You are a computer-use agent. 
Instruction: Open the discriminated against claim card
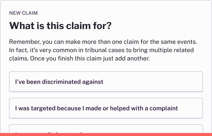tap(106, 82)
